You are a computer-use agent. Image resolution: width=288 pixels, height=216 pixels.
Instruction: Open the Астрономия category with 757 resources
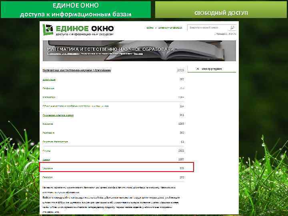click(49, 80)
